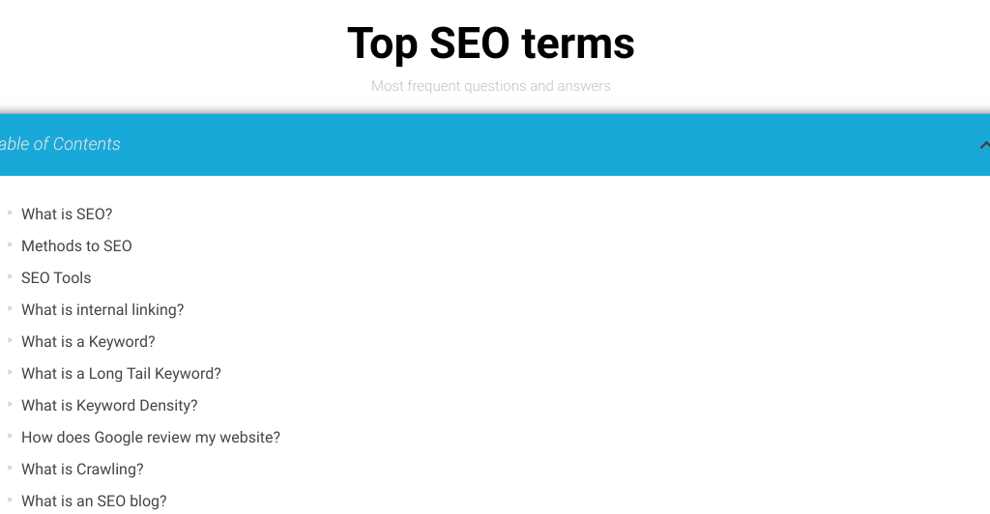Viewport: 990px width, 514px height.
Task: Click the bullet arrow beside "What is Crawling?"
Action: tap(10, 469)
